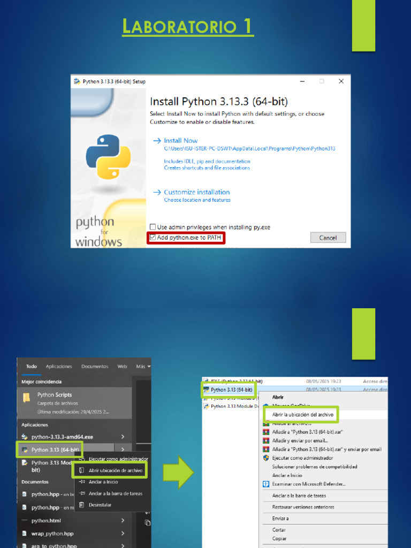The height and width of the screenshot is (548, 411).
Task: Click the copy icon at the search panel's right edge
Action: [148, 522]
